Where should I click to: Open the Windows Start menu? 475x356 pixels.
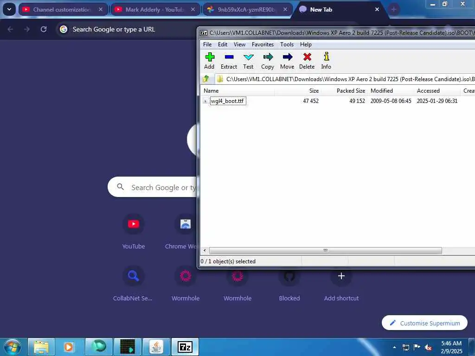click(x=13, y=347)
